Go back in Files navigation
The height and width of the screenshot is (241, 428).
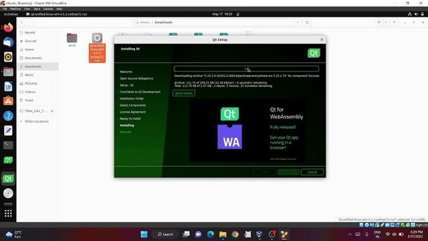(21, 22)
